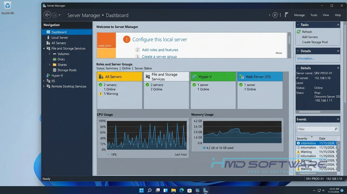Viewport: 347px width, 194px height.
Task: Open the notifications flag in header
Action: point(286,15)
